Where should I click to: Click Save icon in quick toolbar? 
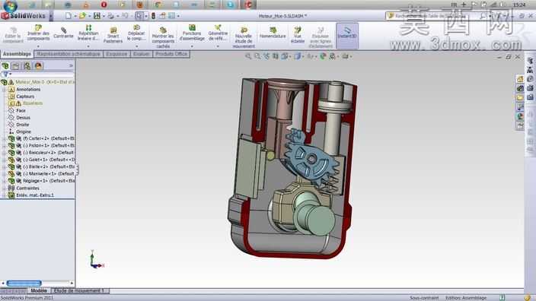point(97,16)
